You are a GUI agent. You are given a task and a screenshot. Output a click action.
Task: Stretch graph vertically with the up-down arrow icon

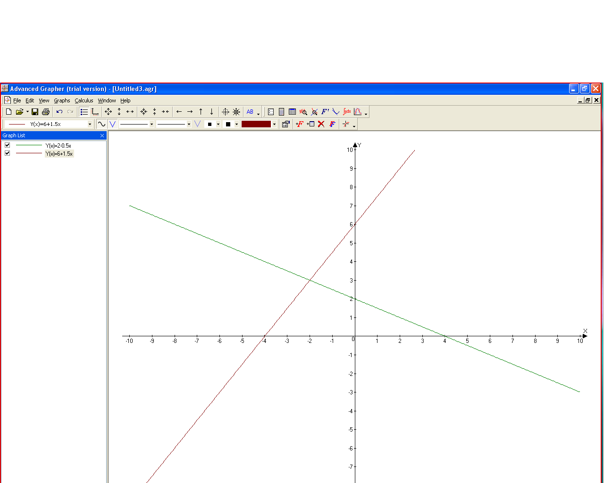119,112
